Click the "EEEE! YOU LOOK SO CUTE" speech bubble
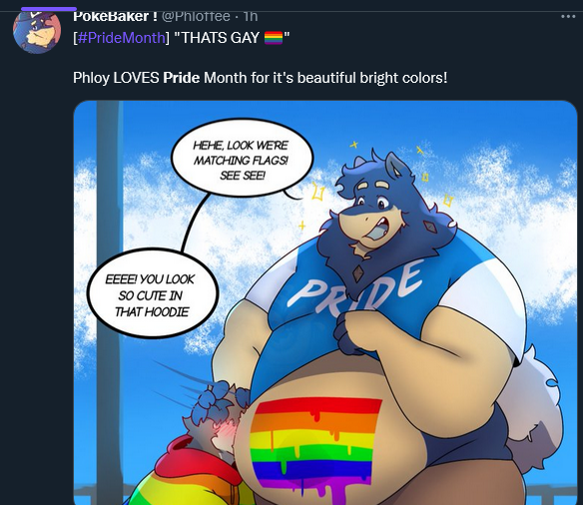Viewport: 583px width, 505px height. coord(152,294)
